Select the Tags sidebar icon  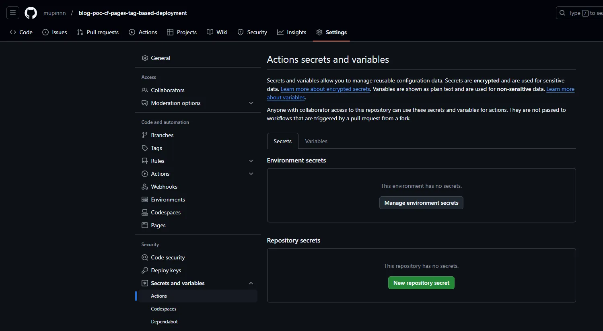pos(145,148)
